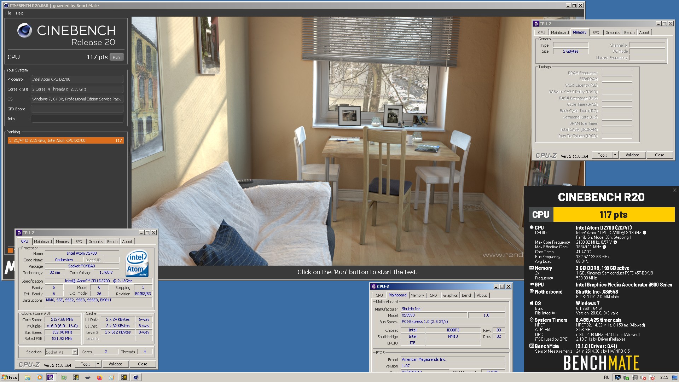Click the Start (Пуск) button
Screen dimensions: 679x382
pyautogui.click(x=10, y=377)
